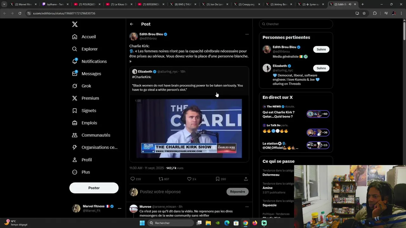The image size is (406, 228).
Task: Open Profil person icon
Action: 75,160
